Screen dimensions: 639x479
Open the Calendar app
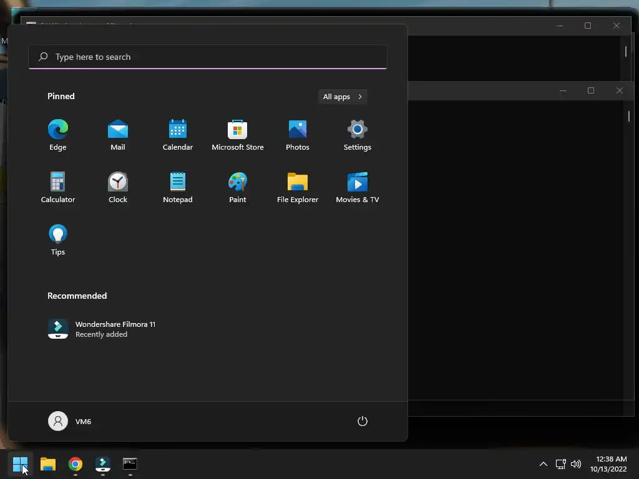point(178,135)
